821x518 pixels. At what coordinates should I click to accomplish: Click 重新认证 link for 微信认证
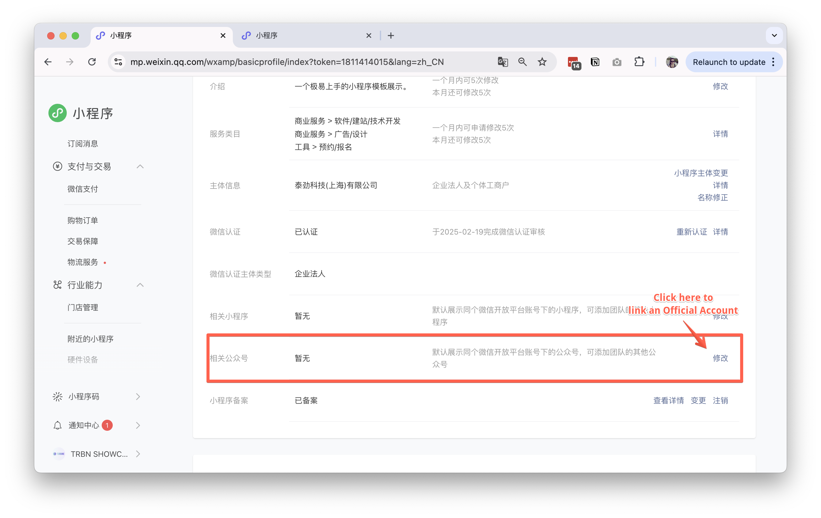(691, 232)
